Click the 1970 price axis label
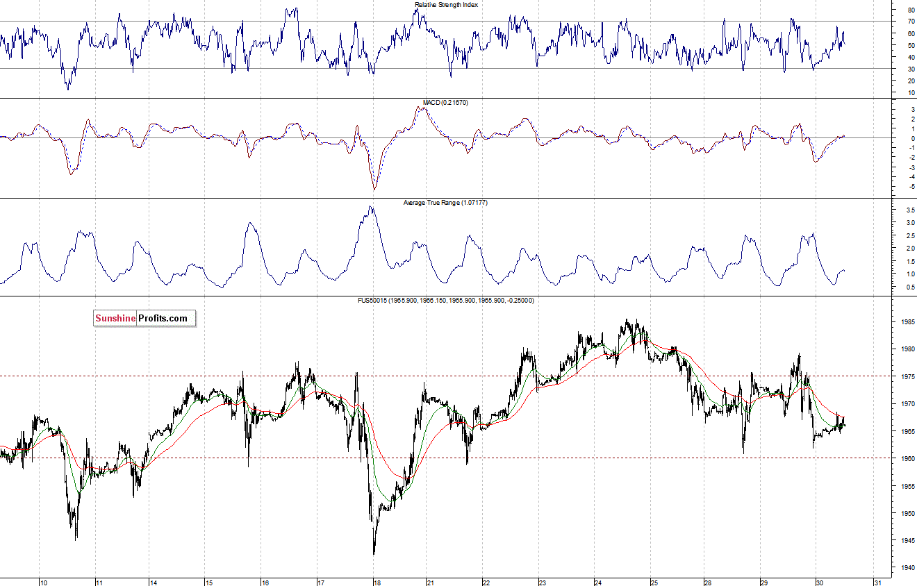The width and height of the screenshot is (917, 586). (907, 404)
